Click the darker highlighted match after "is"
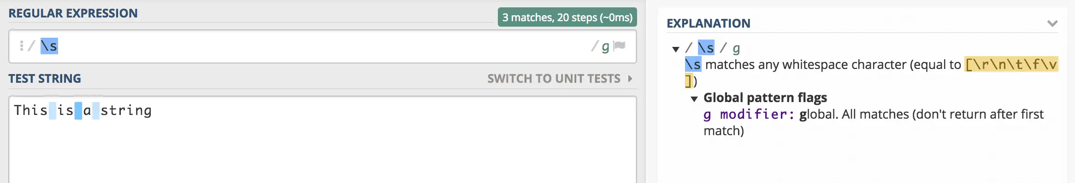The height and width of the screenshot is (183, 1075). pyautogui.click(x=78, y=111)
